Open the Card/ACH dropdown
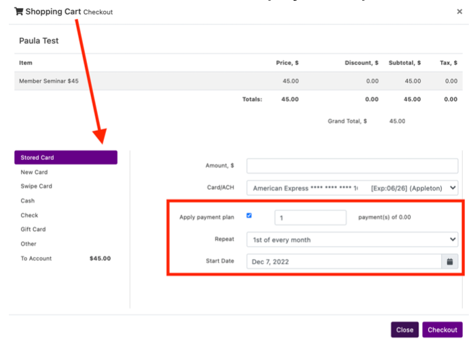Image resolution: width=475 pixels, height=343 pixels. (x=352, y=188)
